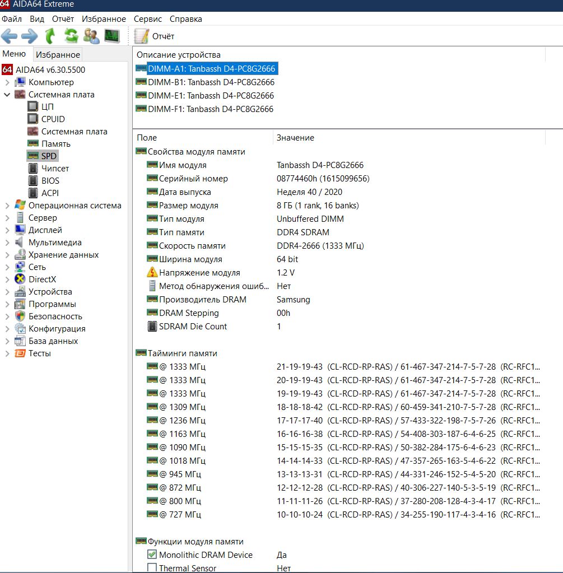The image size is (563, 573).
Task: Select the ACPI tree item
Action: coord(50,193)
